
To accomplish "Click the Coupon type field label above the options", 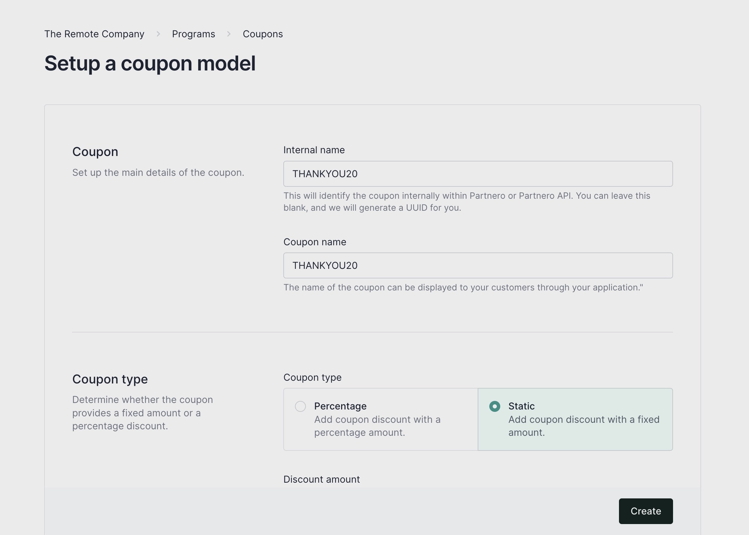I will 312,377.
